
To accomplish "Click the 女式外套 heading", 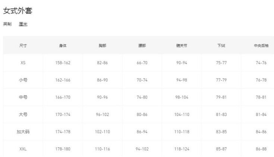I will click(x=18, y=11).
